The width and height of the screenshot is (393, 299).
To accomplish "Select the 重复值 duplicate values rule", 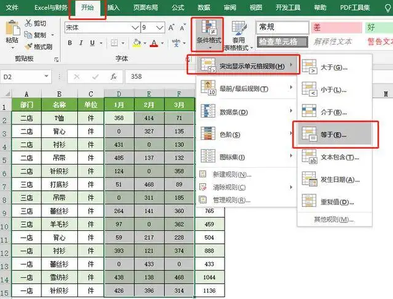I will coord(334,202).
